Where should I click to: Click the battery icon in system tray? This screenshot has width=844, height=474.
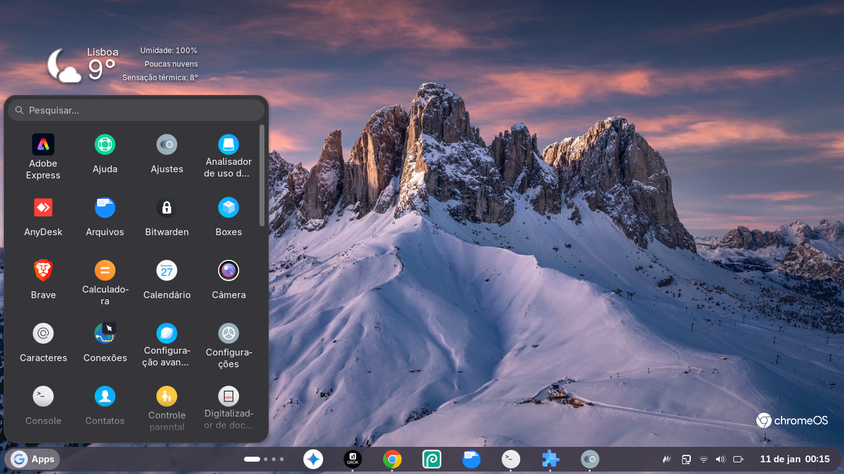click(x=738, y=459)
